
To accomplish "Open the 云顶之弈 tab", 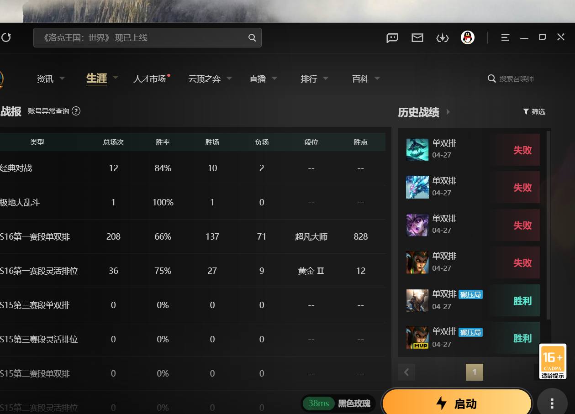I will (x=205, y=79).
